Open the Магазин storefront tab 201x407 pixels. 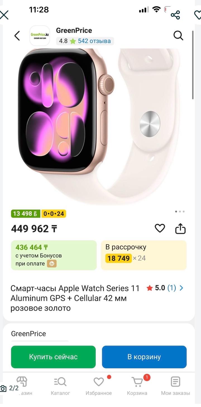22,386
